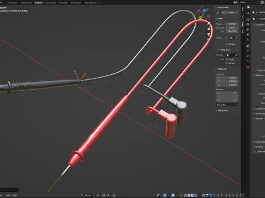Expand the Delta Transform panel
Image resolution: width=265 pixels, height=198 pixels.
click(260, 70)
